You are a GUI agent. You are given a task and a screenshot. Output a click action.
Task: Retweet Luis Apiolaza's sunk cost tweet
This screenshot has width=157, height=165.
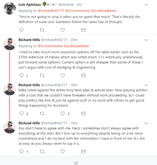point(42,30)
